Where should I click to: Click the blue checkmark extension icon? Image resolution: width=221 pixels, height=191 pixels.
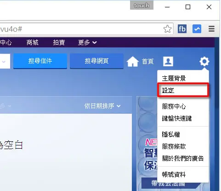(197, 29)
